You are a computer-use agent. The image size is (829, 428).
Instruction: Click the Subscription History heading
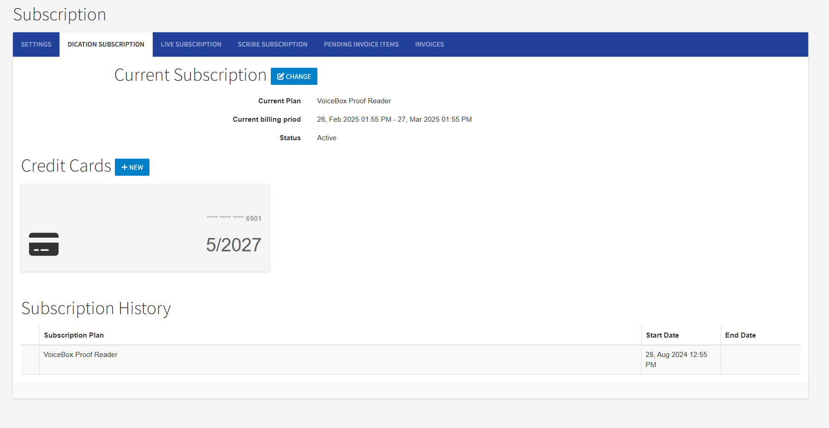tap(96, 309)
